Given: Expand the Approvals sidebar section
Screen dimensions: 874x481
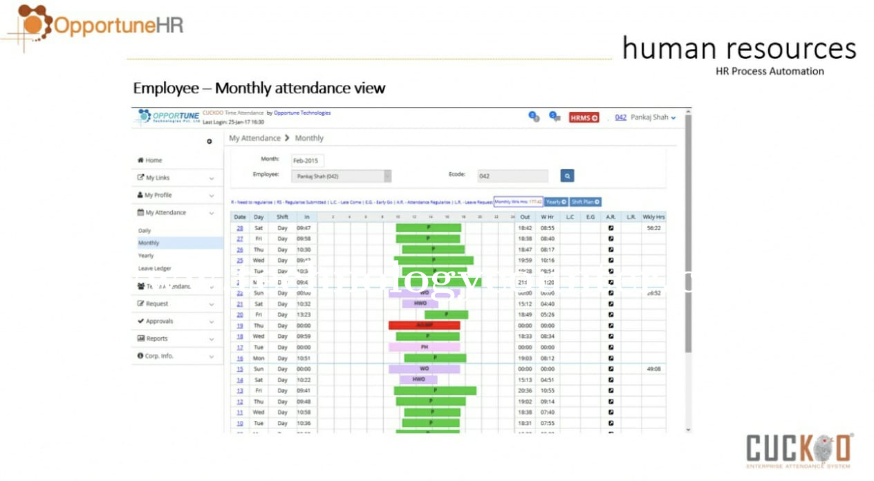Looking at the screenshot, I should 177,321.
